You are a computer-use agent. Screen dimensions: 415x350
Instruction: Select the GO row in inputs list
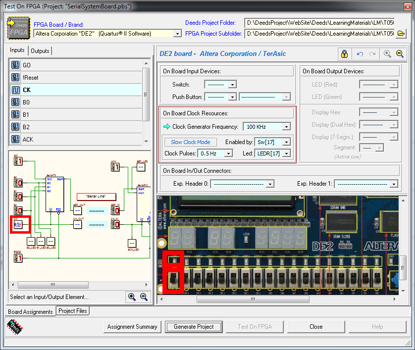pos(76,65)
